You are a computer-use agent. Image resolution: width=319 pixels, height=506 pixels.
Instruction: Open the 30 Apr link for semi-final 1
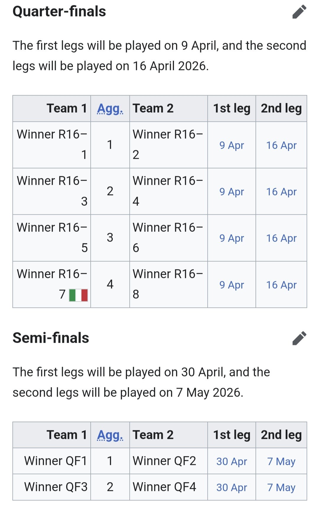point(232,461)
